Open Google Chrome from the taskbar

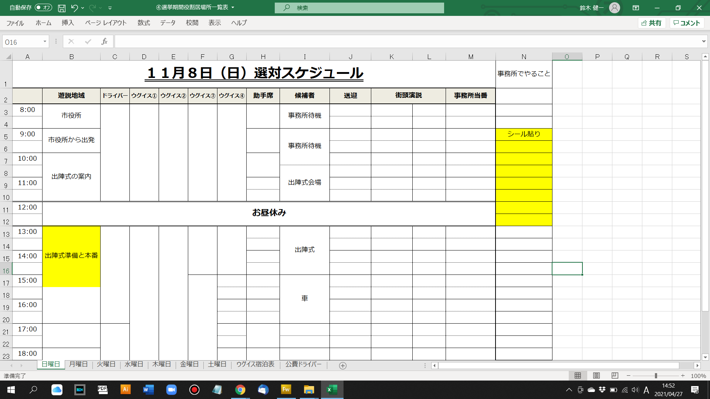240,390
